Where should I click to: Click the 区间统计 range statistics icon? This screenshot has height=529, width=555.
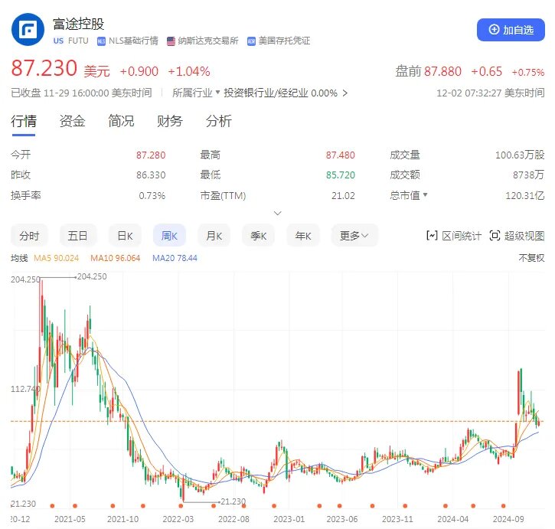[433, 236]
